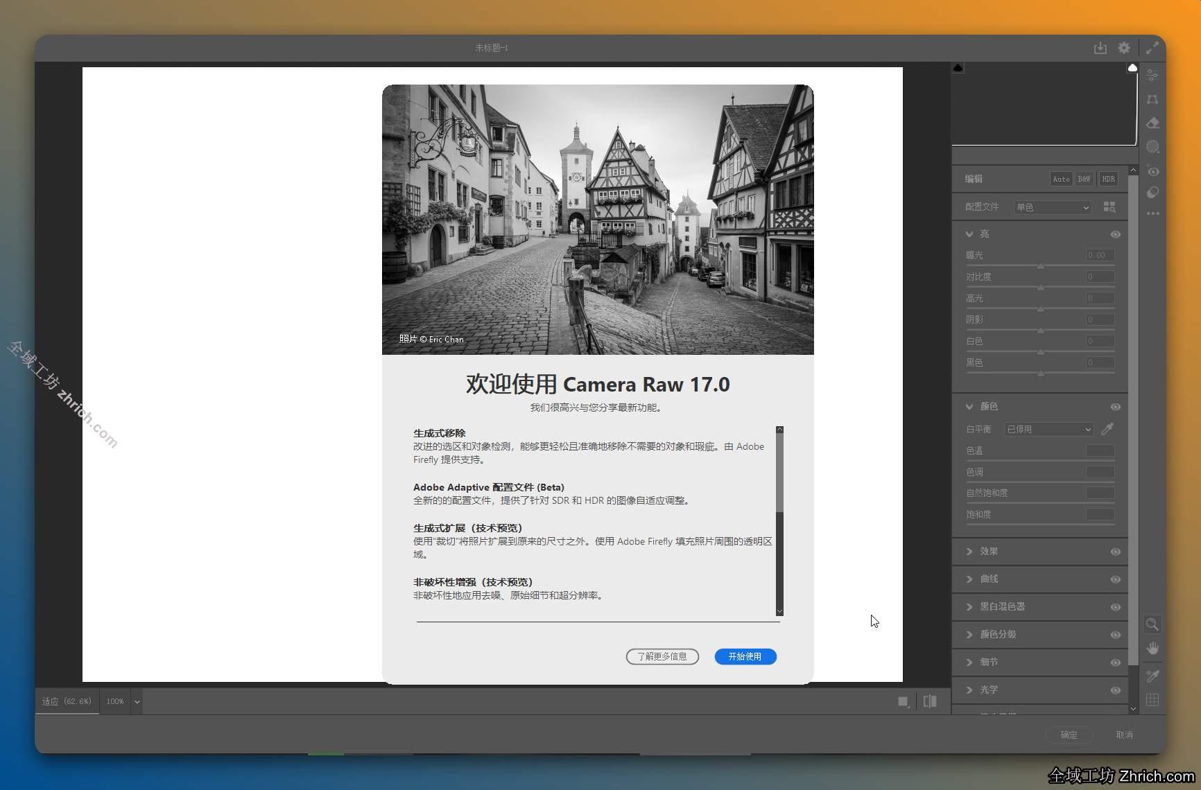Viewport: 1201px width, 790px height.
Task: Click the 了解更多信息 button
Action: [x=662, y=656]
